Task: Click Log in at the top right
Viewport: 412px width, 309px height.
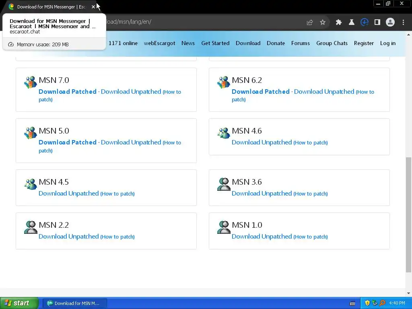Action: coord(388,43)
